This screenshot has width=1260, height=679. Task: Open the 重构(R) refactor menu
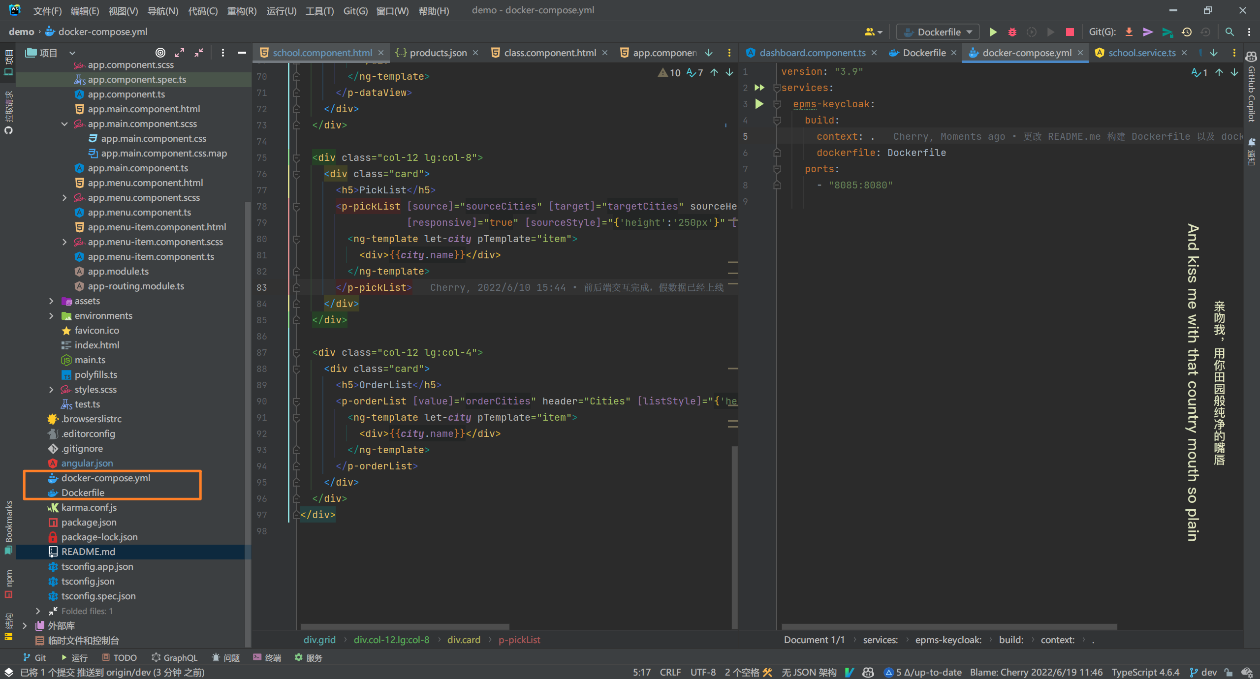242,11
